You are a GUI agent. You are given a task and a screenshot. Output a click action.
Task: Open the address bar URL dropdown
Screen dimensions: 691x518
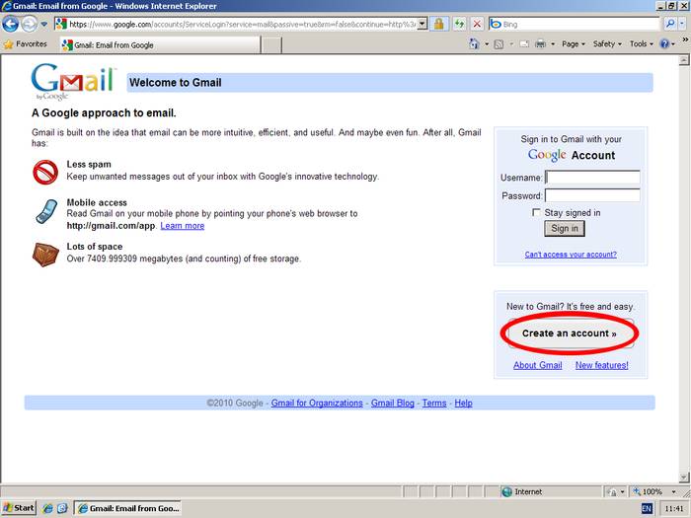point(422,23)
